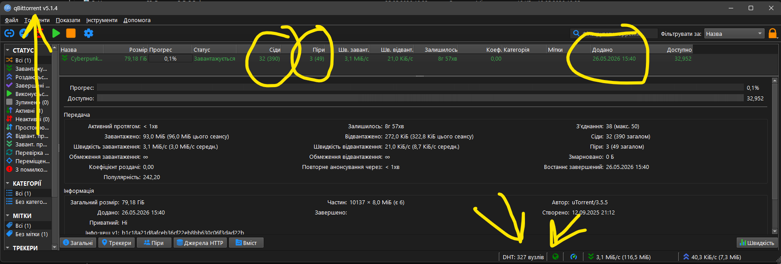
Task: Click the orange stop torrents icon
Action: (x=71, y=33)
